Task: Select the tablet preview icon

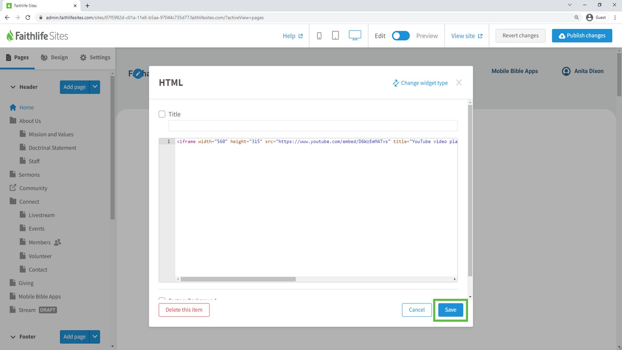Action: (335, 35)
